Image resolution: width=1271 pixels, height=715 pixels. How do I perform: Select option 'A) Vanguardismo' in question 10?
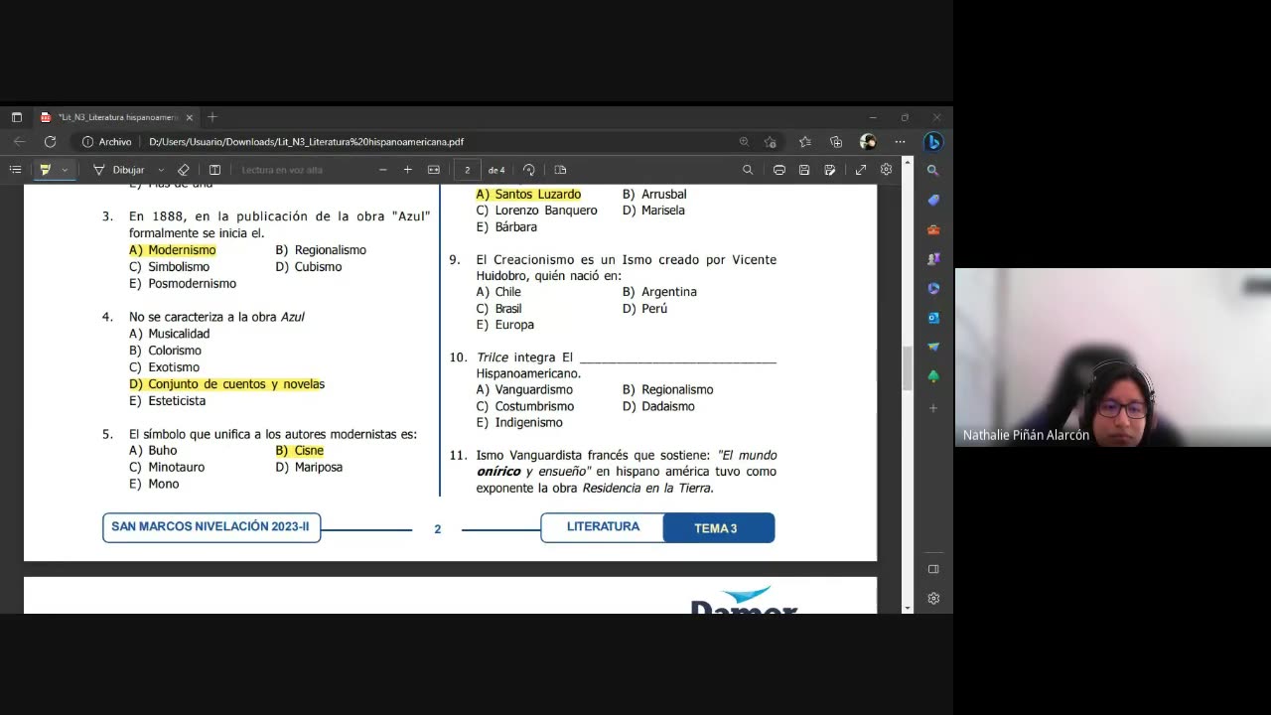524,390
